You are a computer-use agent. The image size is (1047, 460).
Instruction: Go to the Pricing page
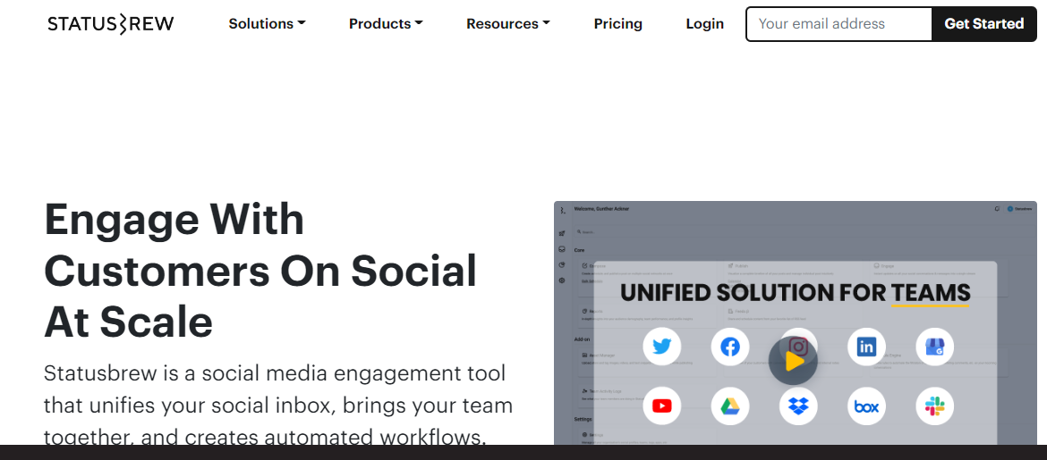click(x=618, y=24)
